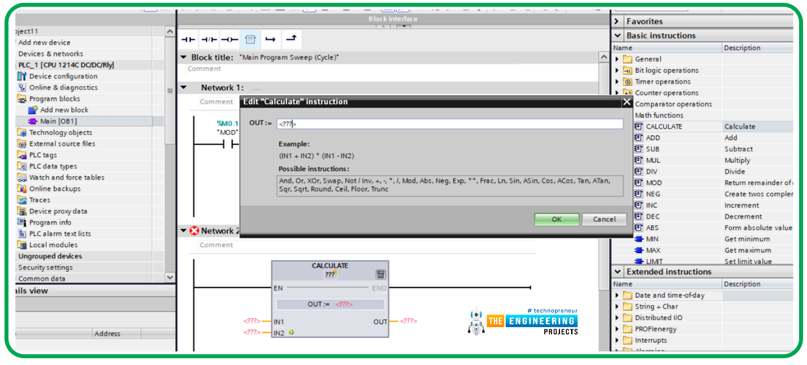Click the add input star on IN2
Image resolution: width=807 pixels, height=365 pixels.
click(x=292, y=333)
